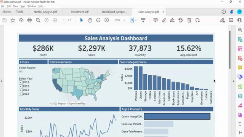Go to the Home view
This screenshot has height=137, width=244.
point(6,12)
